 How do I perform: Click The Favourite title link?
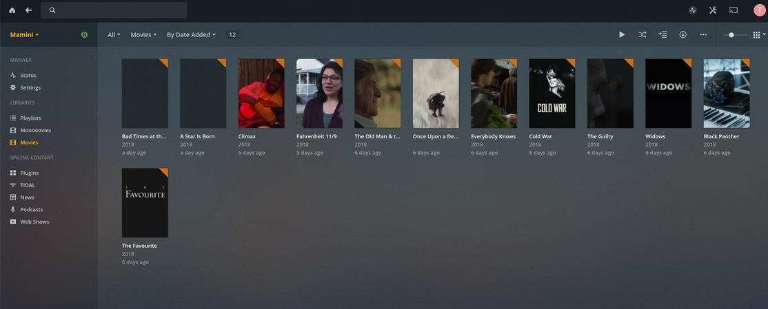click(139, 246)
